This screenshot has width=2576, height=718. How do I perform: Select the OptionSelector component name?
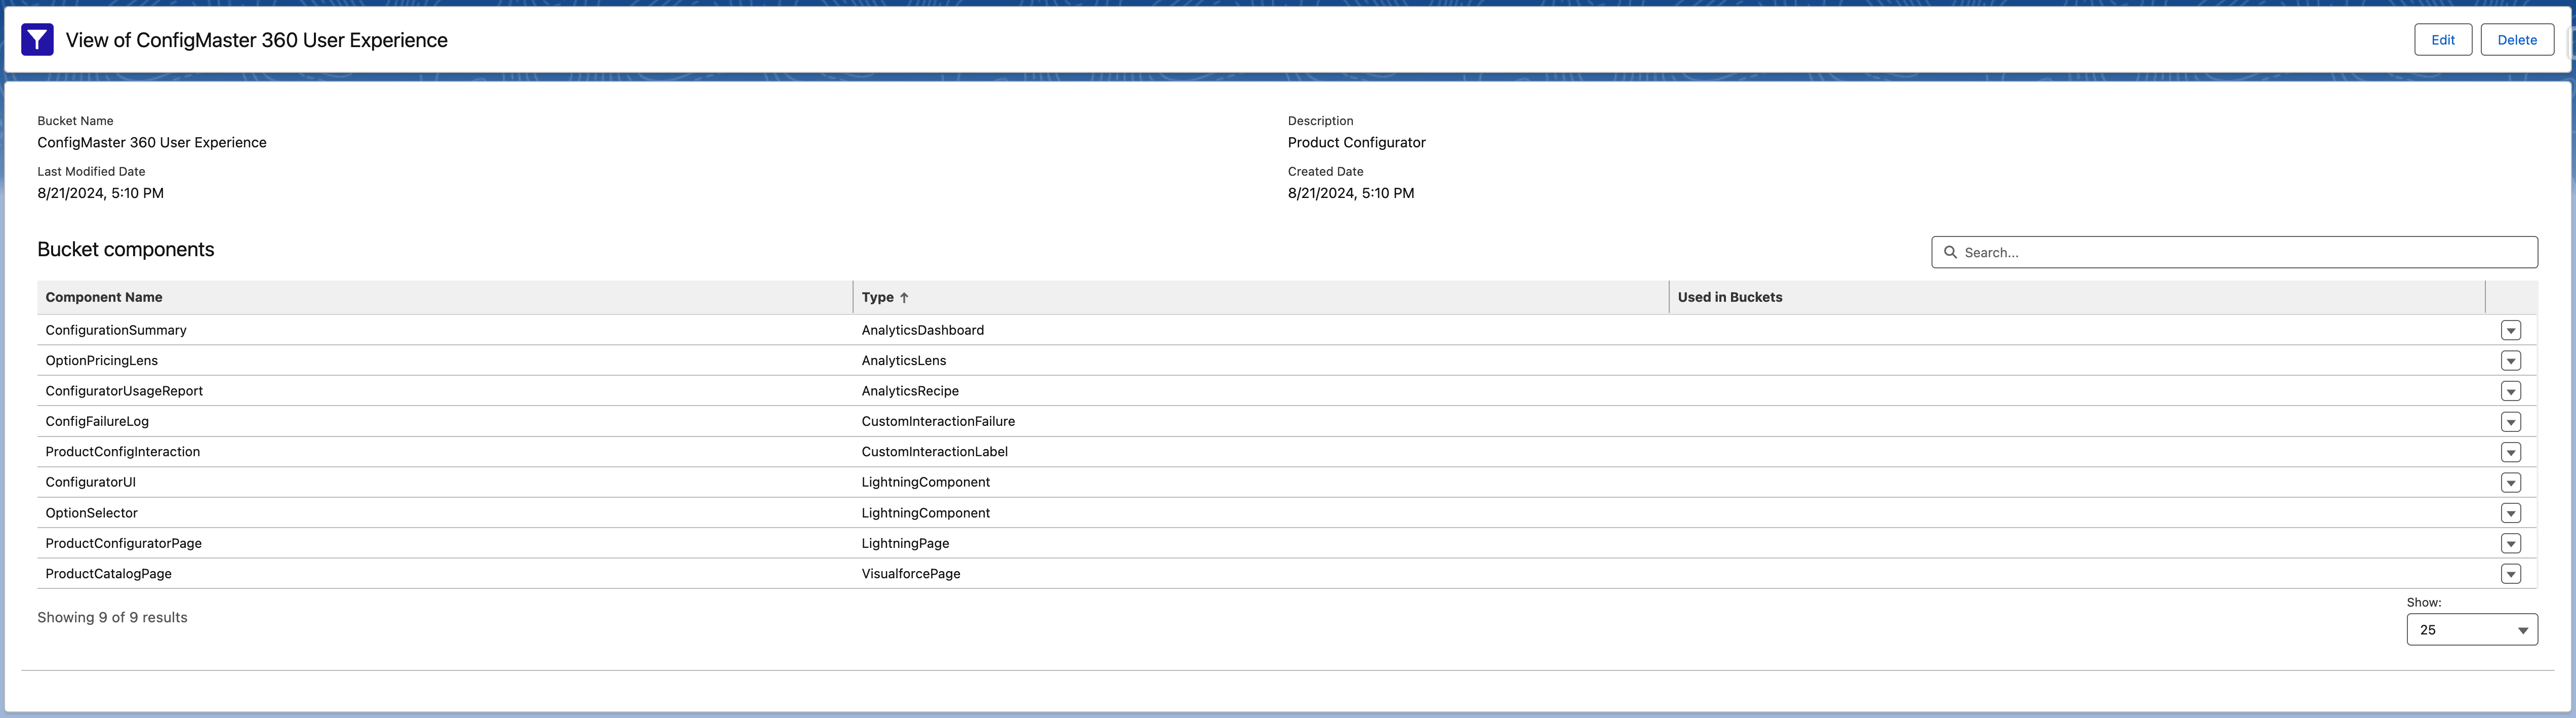point(91,513)
